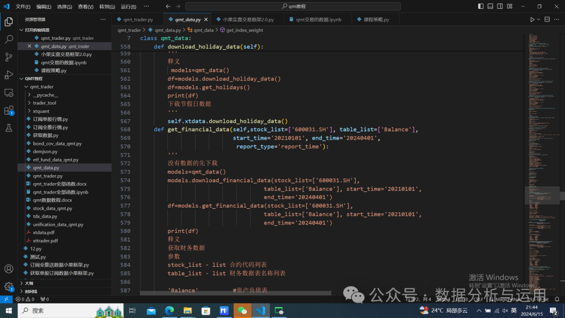This screenshot has height=318, width=565.
Task: Open etf_fund_data_qmt.py file
Action: click(x=56, y=160)
